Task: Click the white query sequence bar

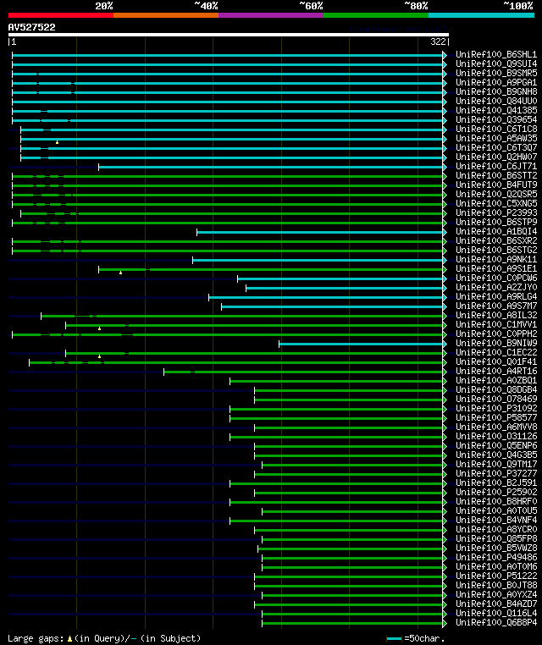Action: [229, 35]
